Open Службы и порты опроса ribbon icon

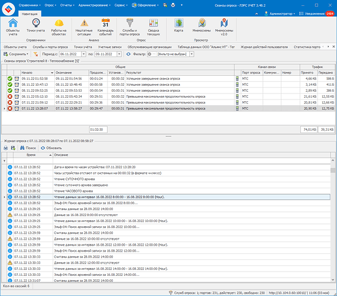click(x=129, y=27)
